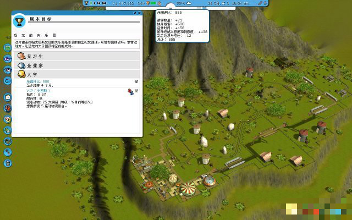Click the park rating 855 tooltip header
352x220 pixels.
click(x=169, y=13)
